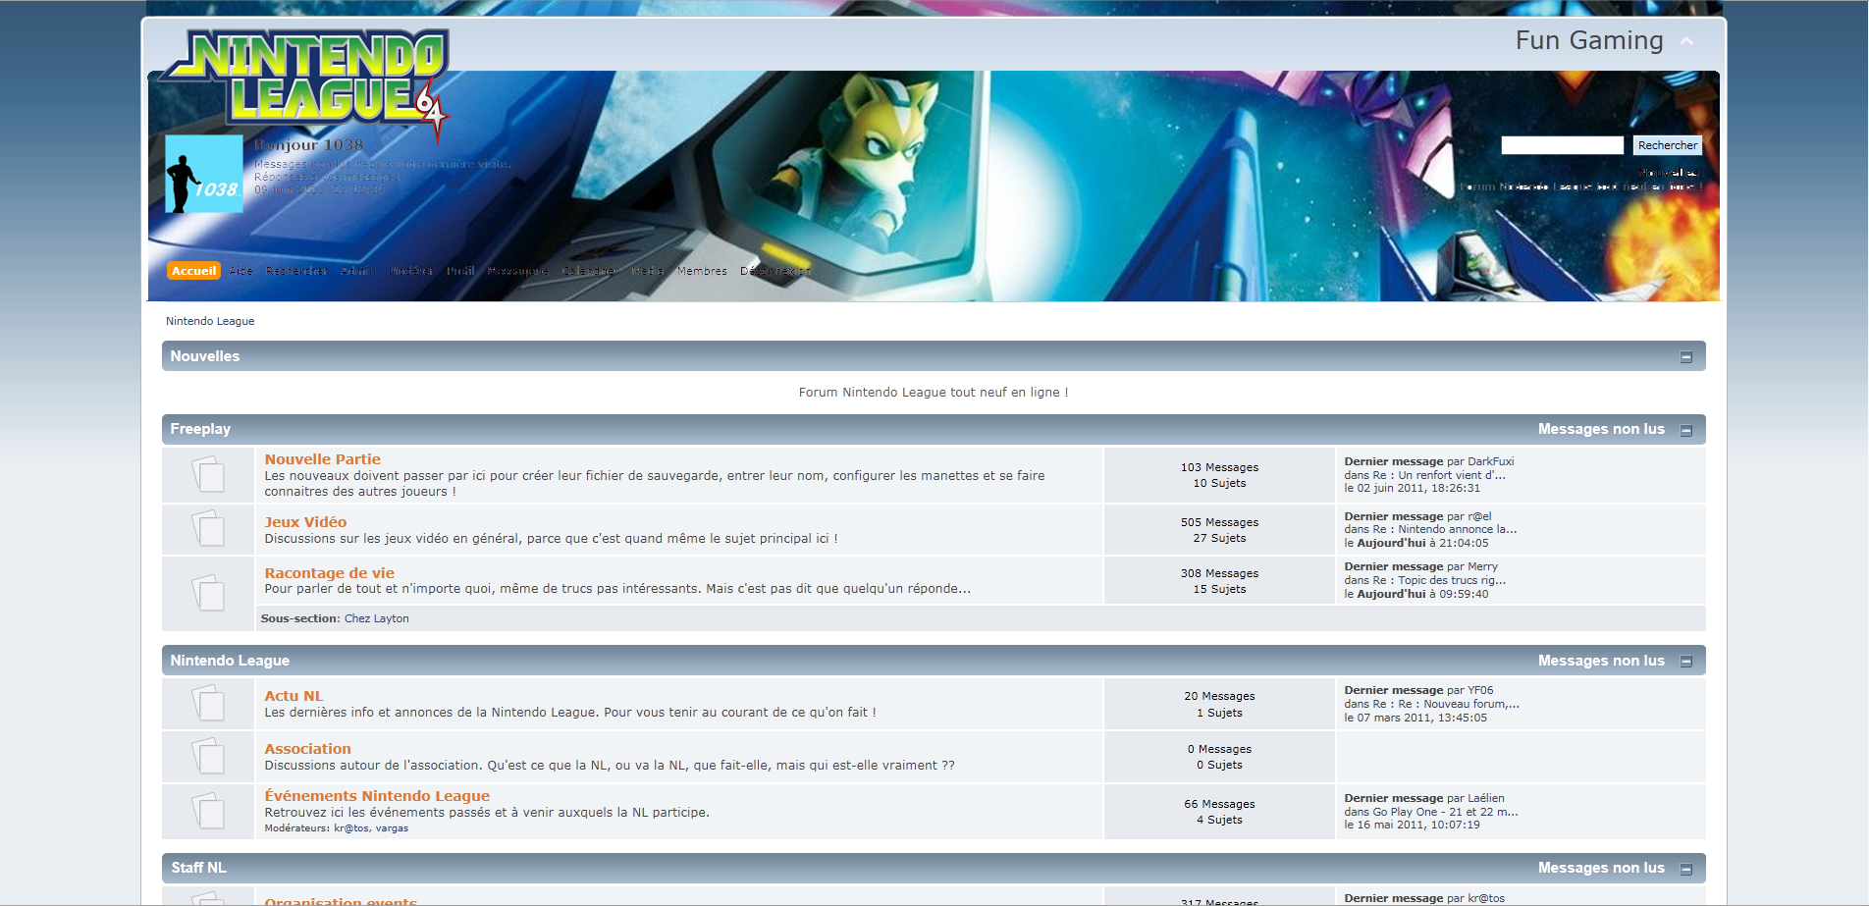Collapse the Nouvelles section

(1686, 357)
